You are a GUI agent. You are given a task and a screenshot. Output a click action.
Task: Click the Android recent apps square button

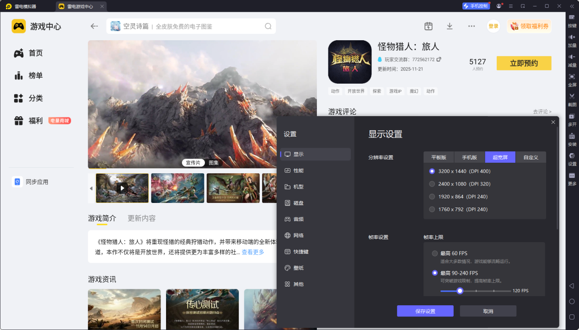click(x=572, y=317)
